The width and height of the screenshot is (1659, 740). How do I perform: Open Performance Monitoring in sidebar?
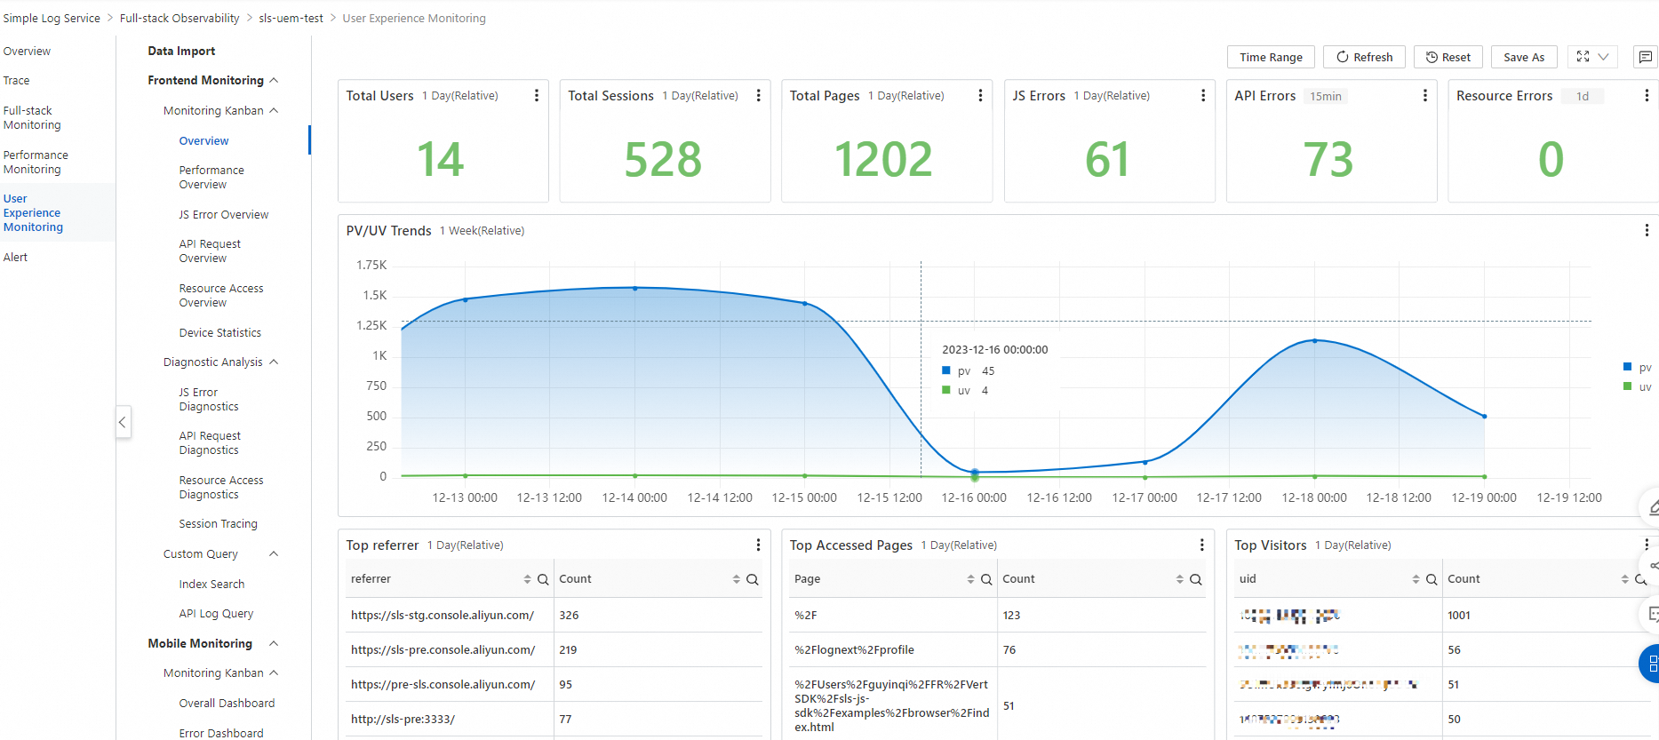(x=36, y=162)
